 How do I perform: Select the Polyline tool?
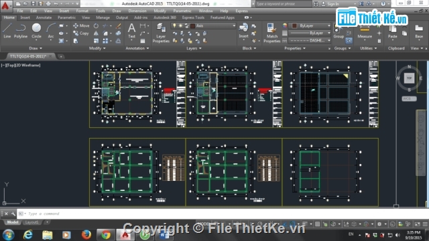coord(21,30)
